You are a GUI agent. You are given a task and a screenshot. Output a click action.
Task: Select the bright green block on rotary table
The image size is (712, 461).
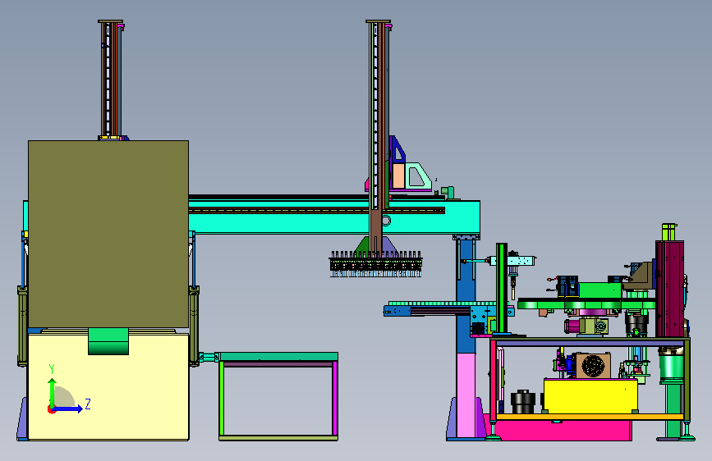[x=599, y=290]
